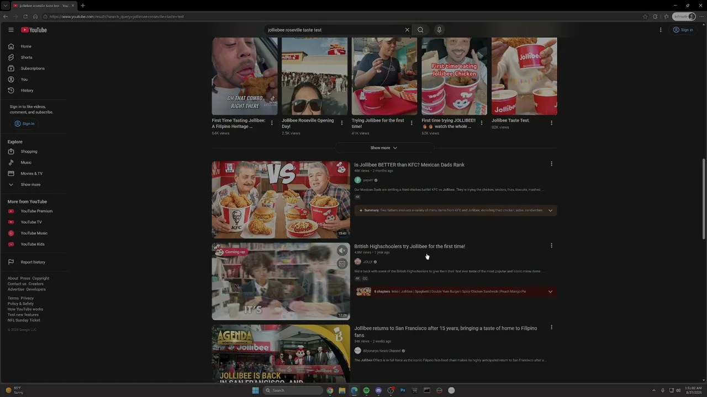Expand the 6 chapters list
This screenshot has width=707, height=397.
click(550, 292)
